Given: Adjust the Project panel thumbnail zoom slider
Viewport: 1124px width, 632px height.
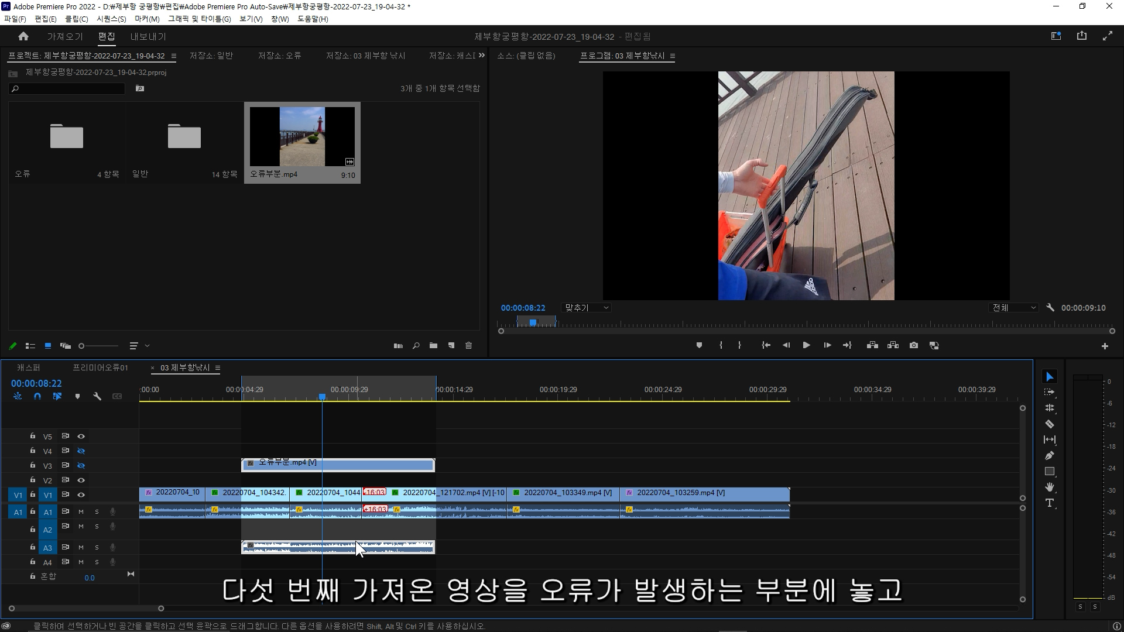Looking at the screenshot, I should point(82,346).
